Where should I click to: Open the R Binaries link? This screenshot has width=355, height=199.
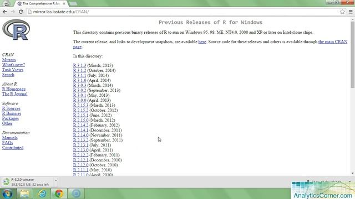(12, 113)
